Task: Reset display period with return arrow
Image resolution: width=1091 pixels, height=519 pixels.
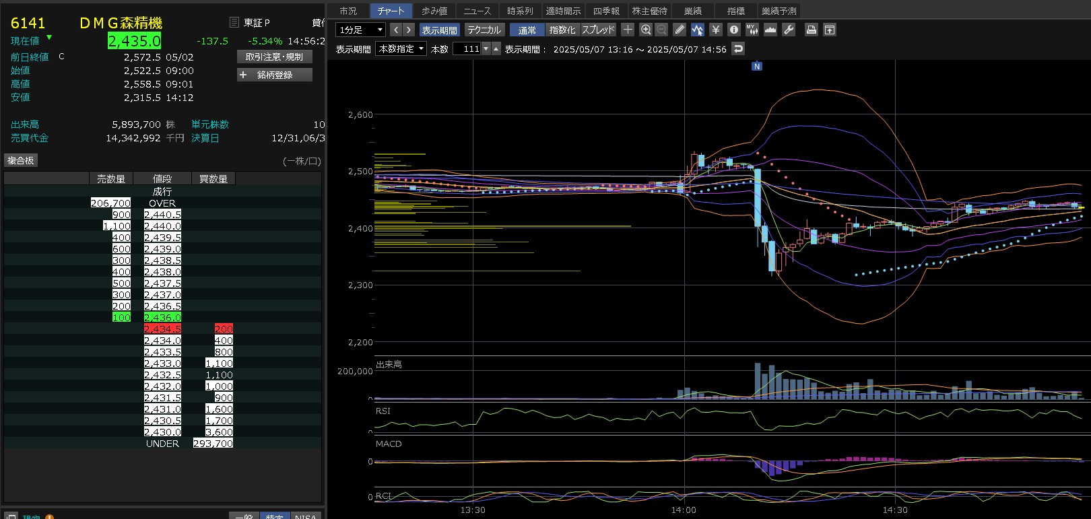Action: (x=739, y=48)
